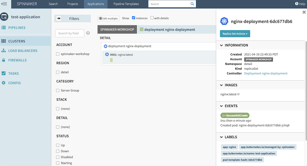The image size is (307, 166).
Task: Click the 1 × SuccessfulCreate event badge
Action: click(235, 115)
